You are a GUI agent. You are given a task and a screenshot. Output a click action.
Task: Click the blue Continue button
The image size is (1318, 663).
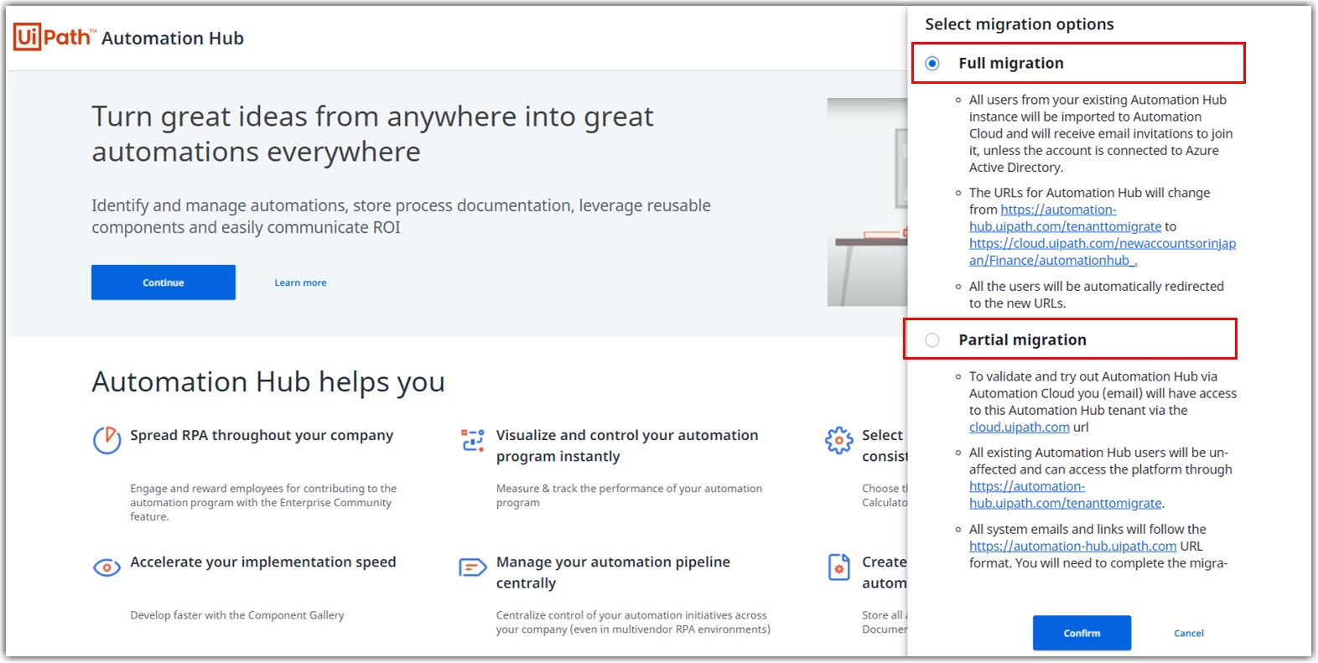[163, 282]
